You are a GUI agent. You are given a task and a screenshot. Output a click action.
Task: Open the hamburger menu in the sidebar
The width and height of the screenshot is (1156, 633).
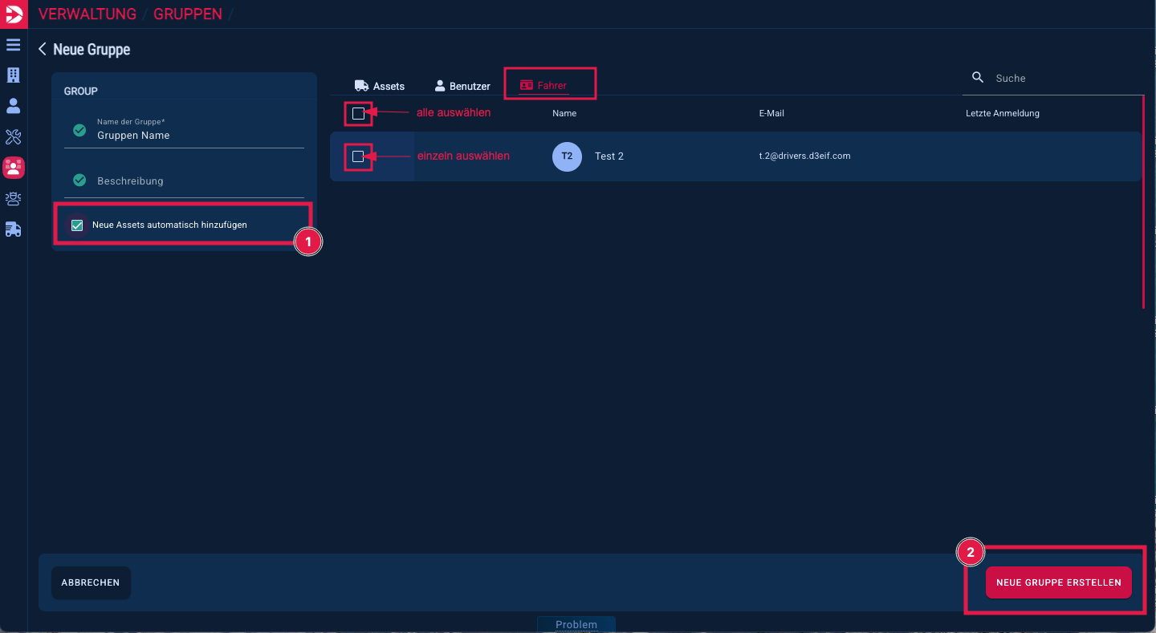pos(14,45)
